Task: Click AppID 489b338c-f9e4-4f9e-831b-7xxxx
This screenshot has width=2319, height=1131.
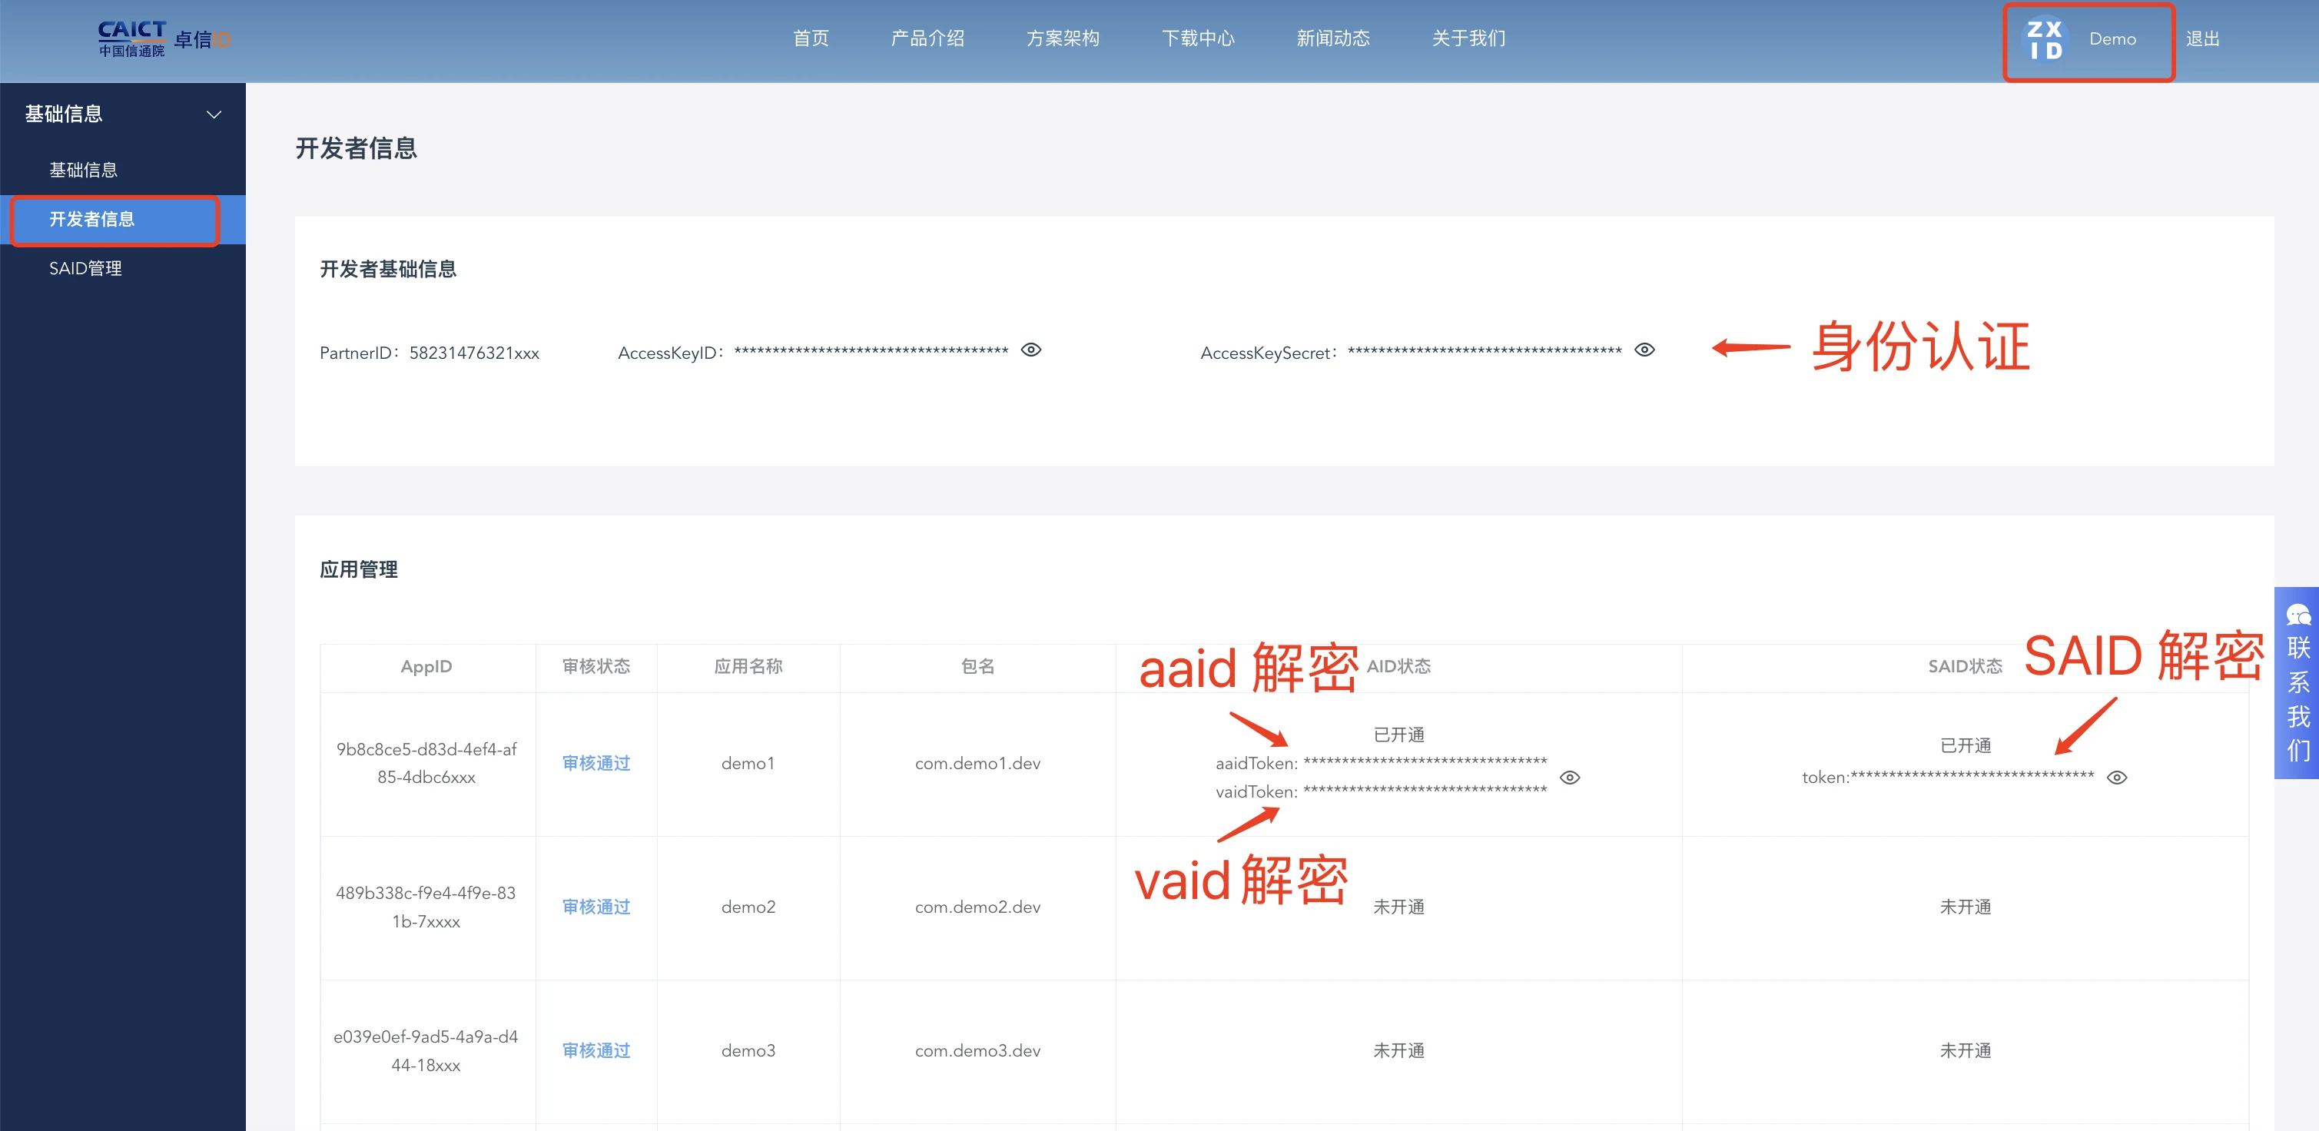Action: 426,907
